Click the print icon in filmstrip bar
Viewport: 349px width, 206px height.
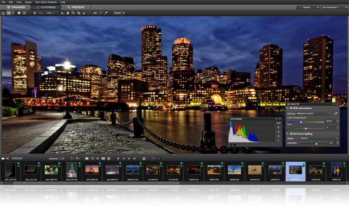[x=144, y=159]
